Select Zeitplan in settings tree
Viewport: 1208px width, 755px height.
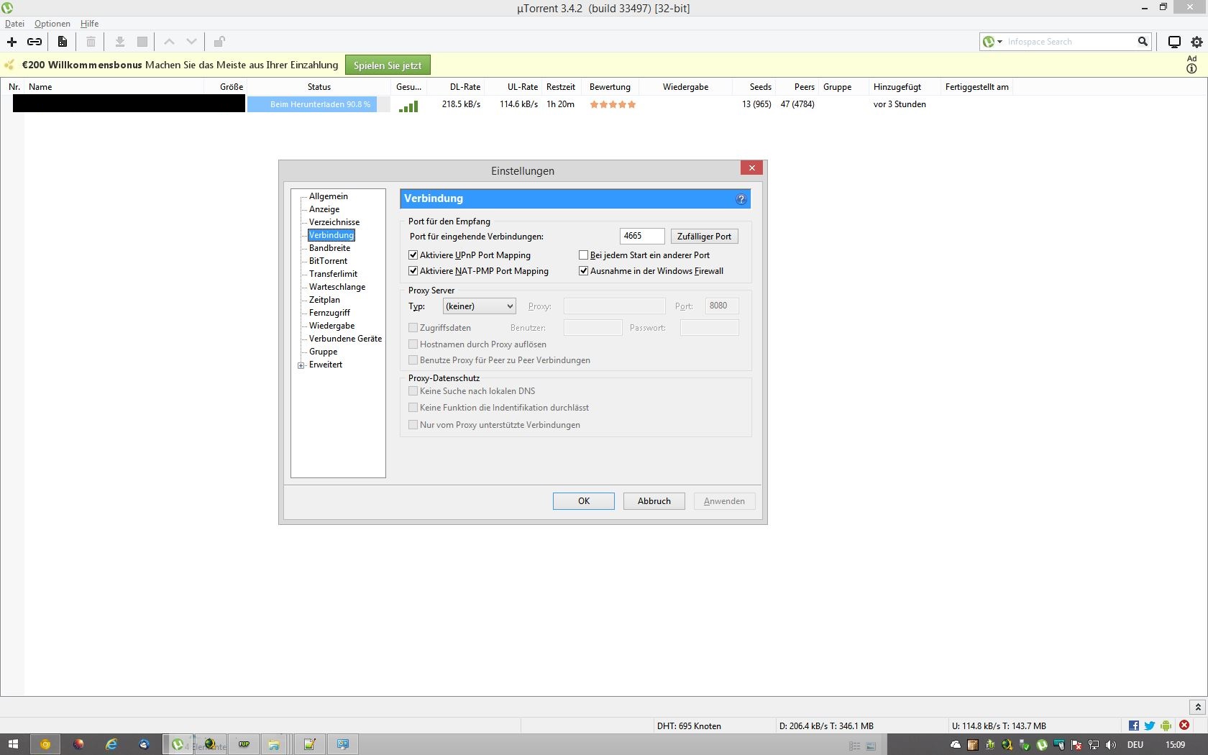pos(324,300)
